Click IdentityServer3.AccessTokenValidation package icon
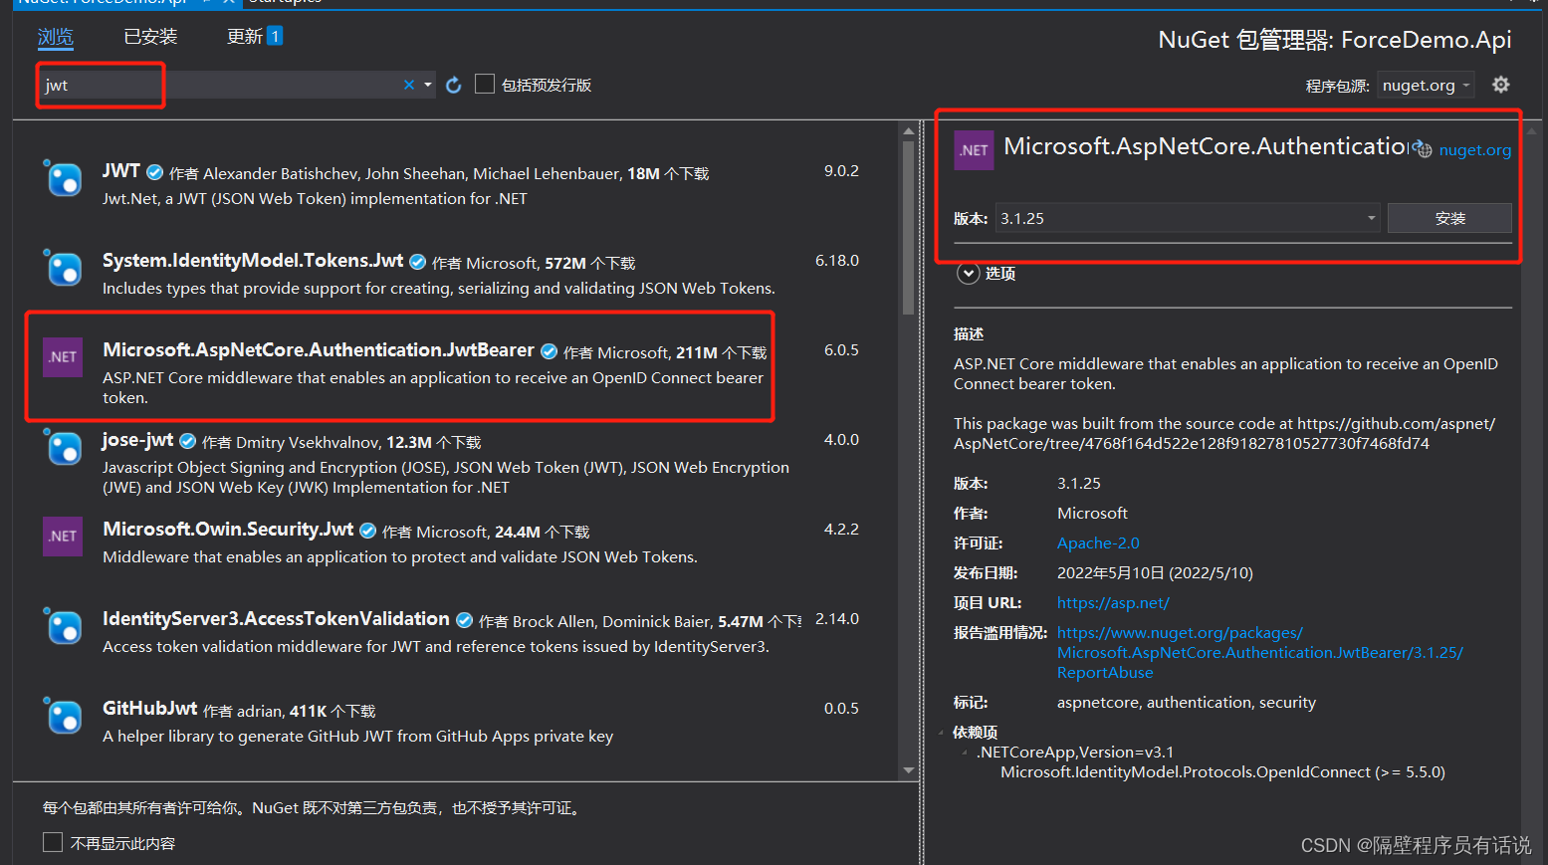Image resolution: width=1548 pixels, height=865 pixels. coord(64,627)
